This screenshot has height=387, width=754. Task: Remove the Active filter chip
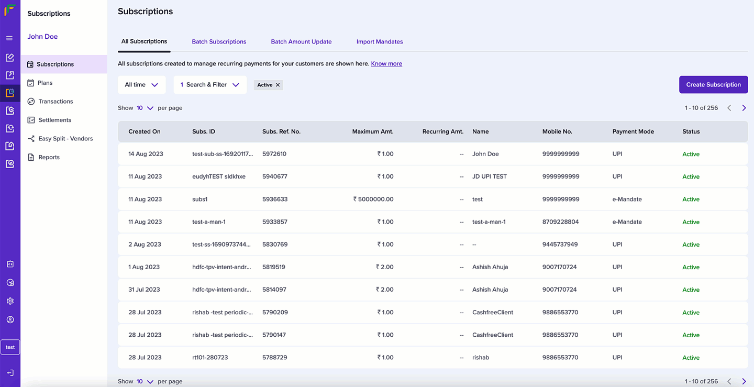tap(278, 85)
